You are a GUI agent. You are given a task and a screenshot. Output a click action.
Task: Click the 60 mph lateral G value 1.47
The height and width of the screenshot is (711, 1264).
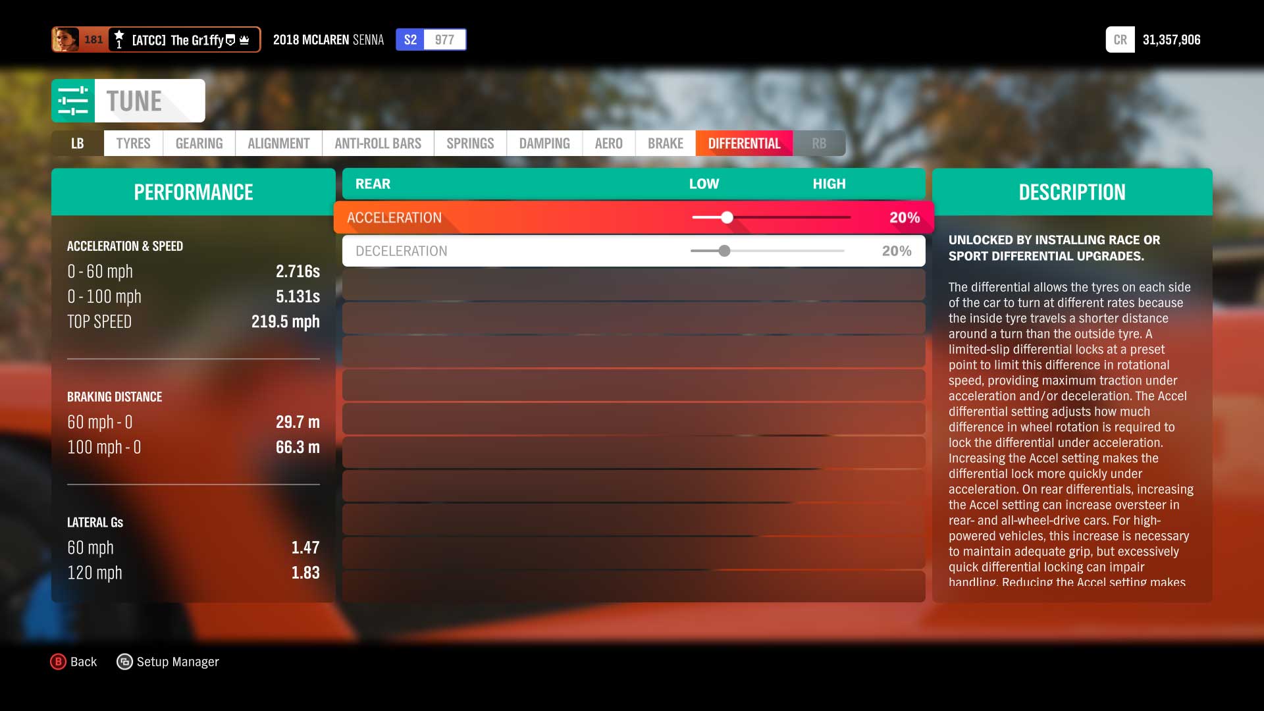click(305, 548)
